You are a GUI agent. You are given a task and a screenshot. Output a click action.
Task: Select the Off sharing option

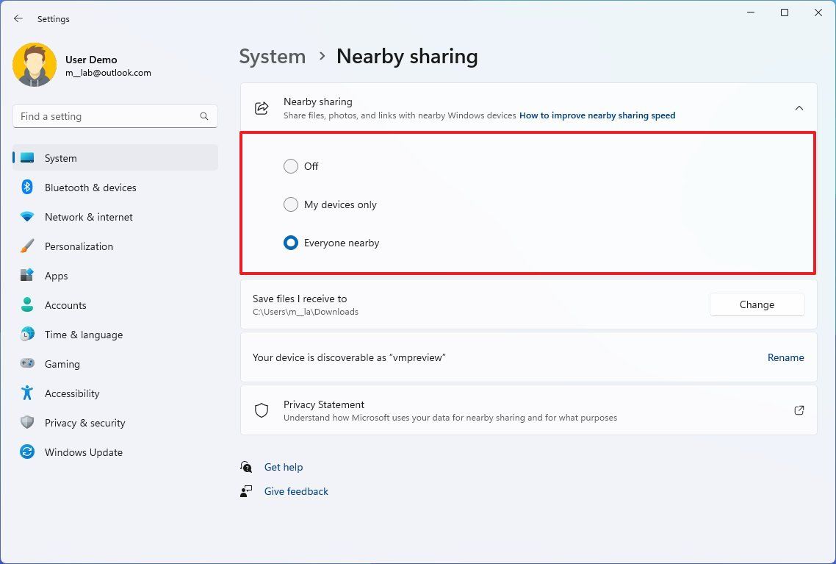point(291,166)
